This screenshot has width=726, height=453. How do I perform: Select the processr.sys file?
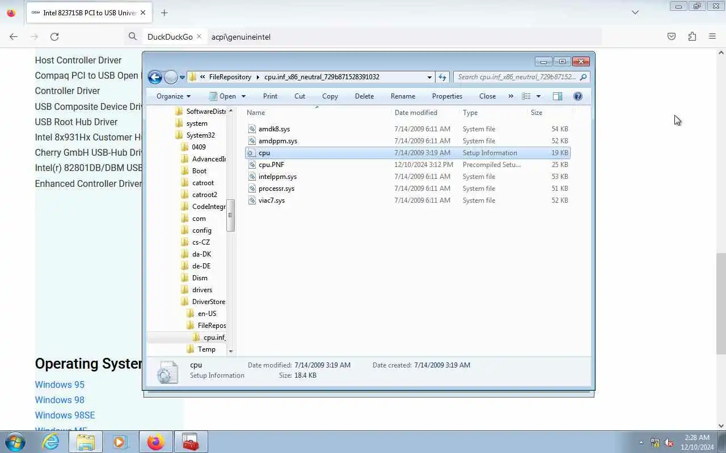click(276, 189)
